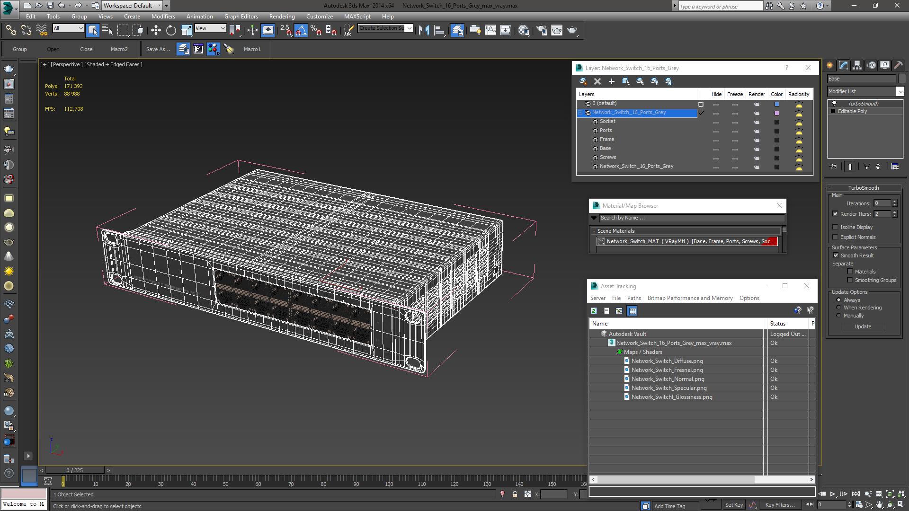
Task: Click the Select and Link chain icon
Action: tap(10, 30)
